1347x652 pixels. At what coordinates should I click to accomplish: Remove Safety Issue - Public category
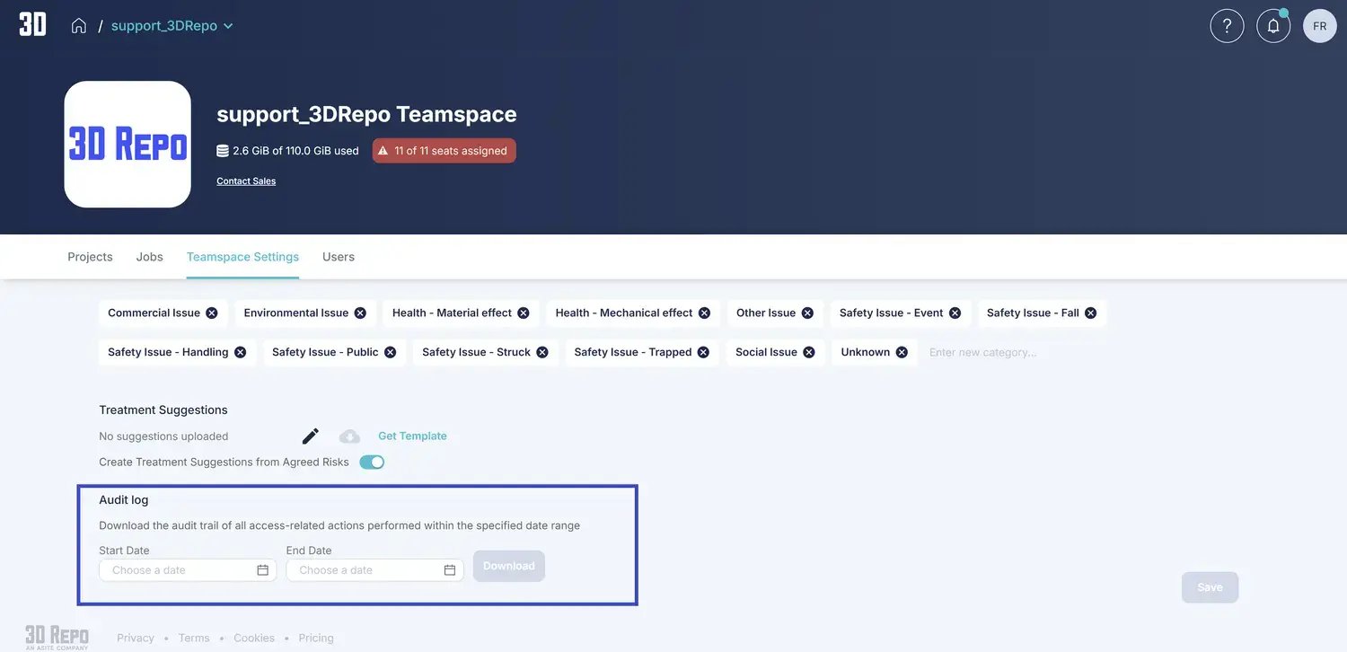pos(391,352)
